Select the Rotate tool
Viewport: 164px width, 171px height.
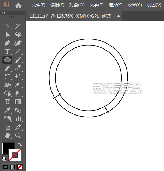click(7, 77)
